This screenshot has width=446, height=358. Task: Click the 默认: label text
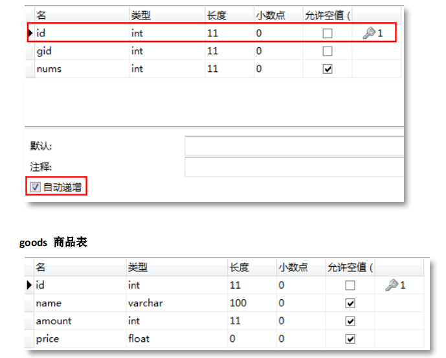pyautogui.click(x=41, y=146)
